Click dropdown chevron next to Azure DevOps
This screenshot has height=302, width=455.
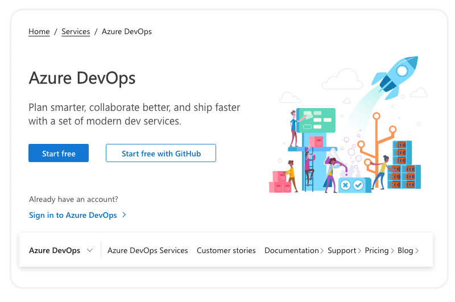(x=90, y=250)
